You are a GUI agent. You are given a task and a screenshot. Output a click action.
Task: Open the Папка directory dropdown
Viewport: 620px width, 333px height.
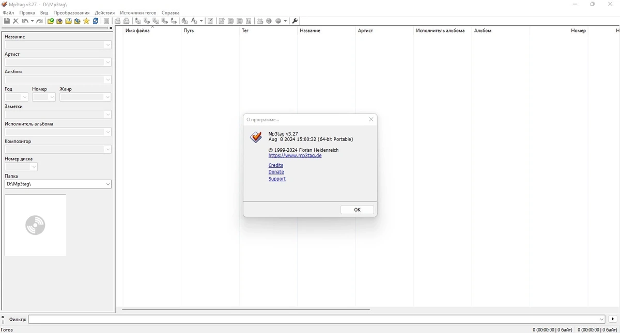tap(108, 184)
